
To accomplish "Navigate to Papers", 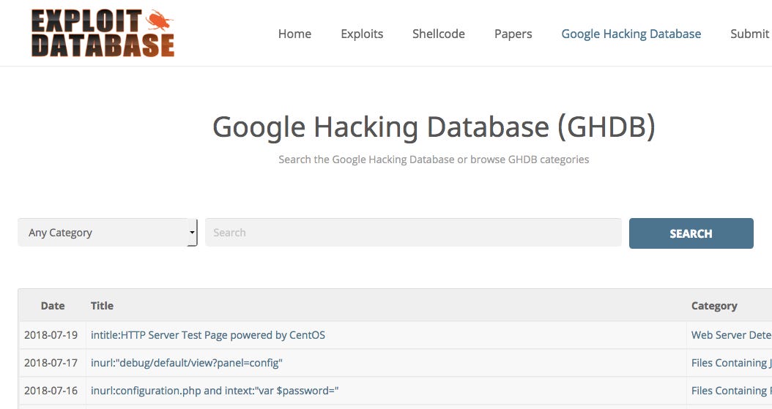I will [513, 34].
